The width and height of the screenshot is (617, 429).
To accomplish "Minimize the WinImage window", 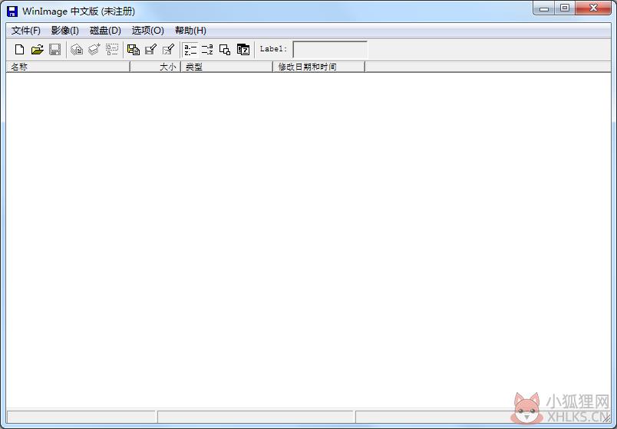I will (544, 8).
